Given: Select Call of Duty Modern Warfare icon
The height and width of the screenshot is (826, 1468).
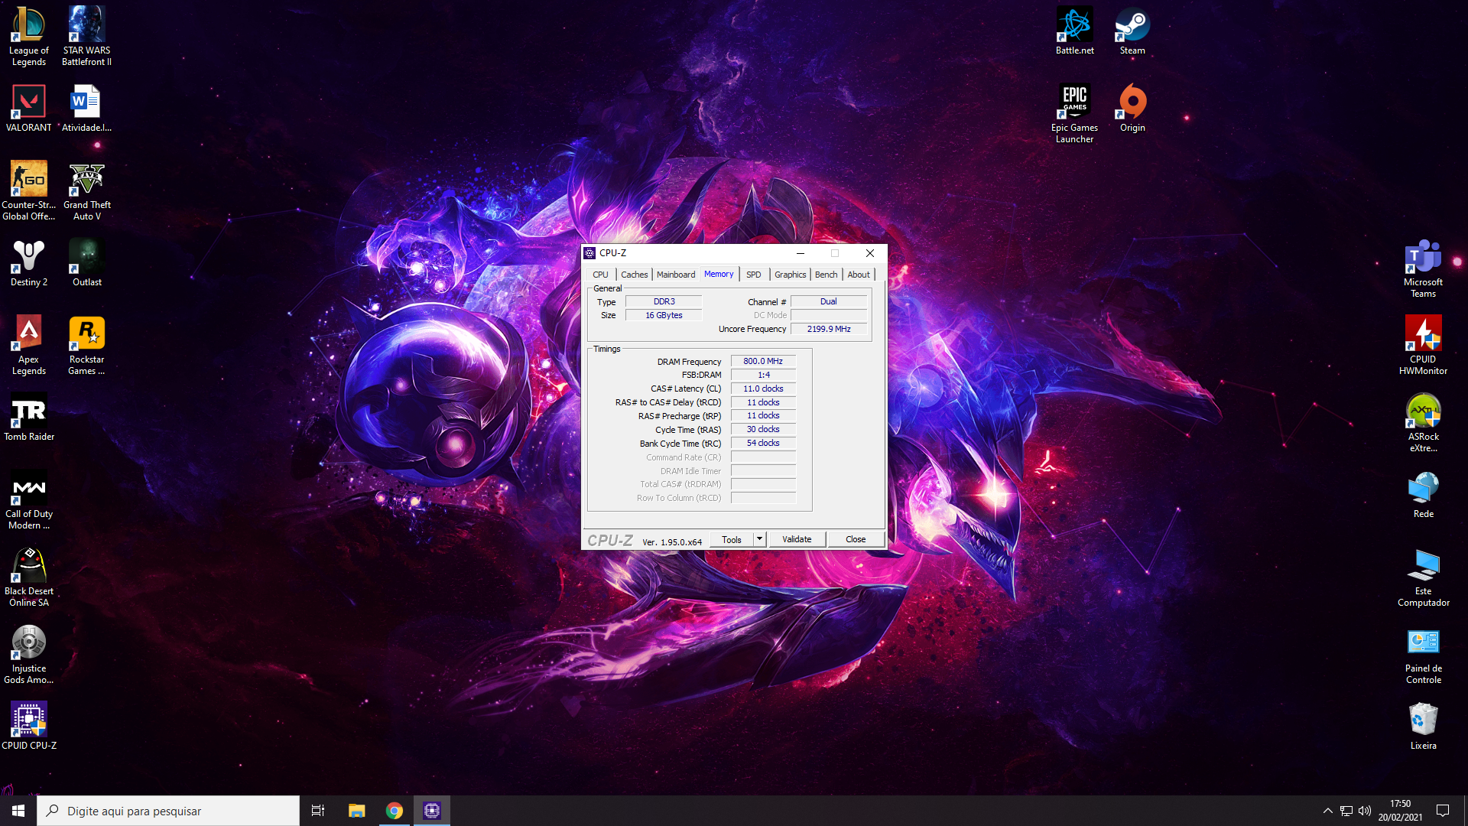Looking at the screenshot, I should [x=29, y=499].
